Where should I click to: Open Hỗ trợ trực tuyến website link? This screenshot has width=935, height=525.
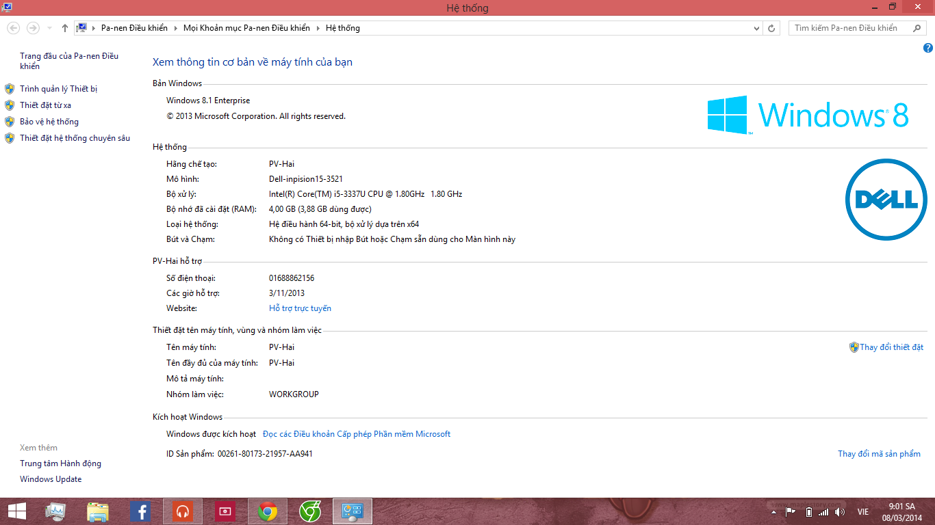(300, 308)
